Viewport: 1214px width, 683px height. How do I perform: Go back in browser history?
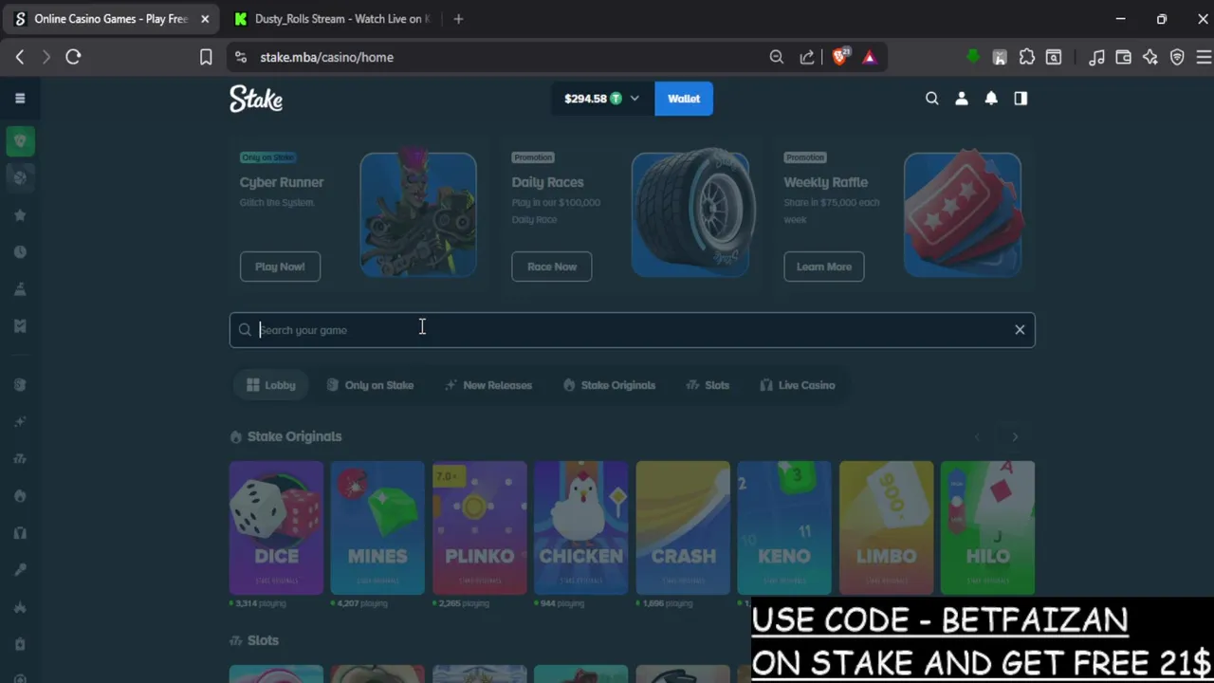(20, 57)
